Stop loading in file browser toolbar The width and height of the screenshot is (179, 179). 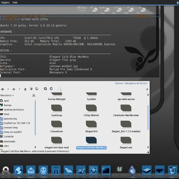pyautogui.click(x=31, y=89)
